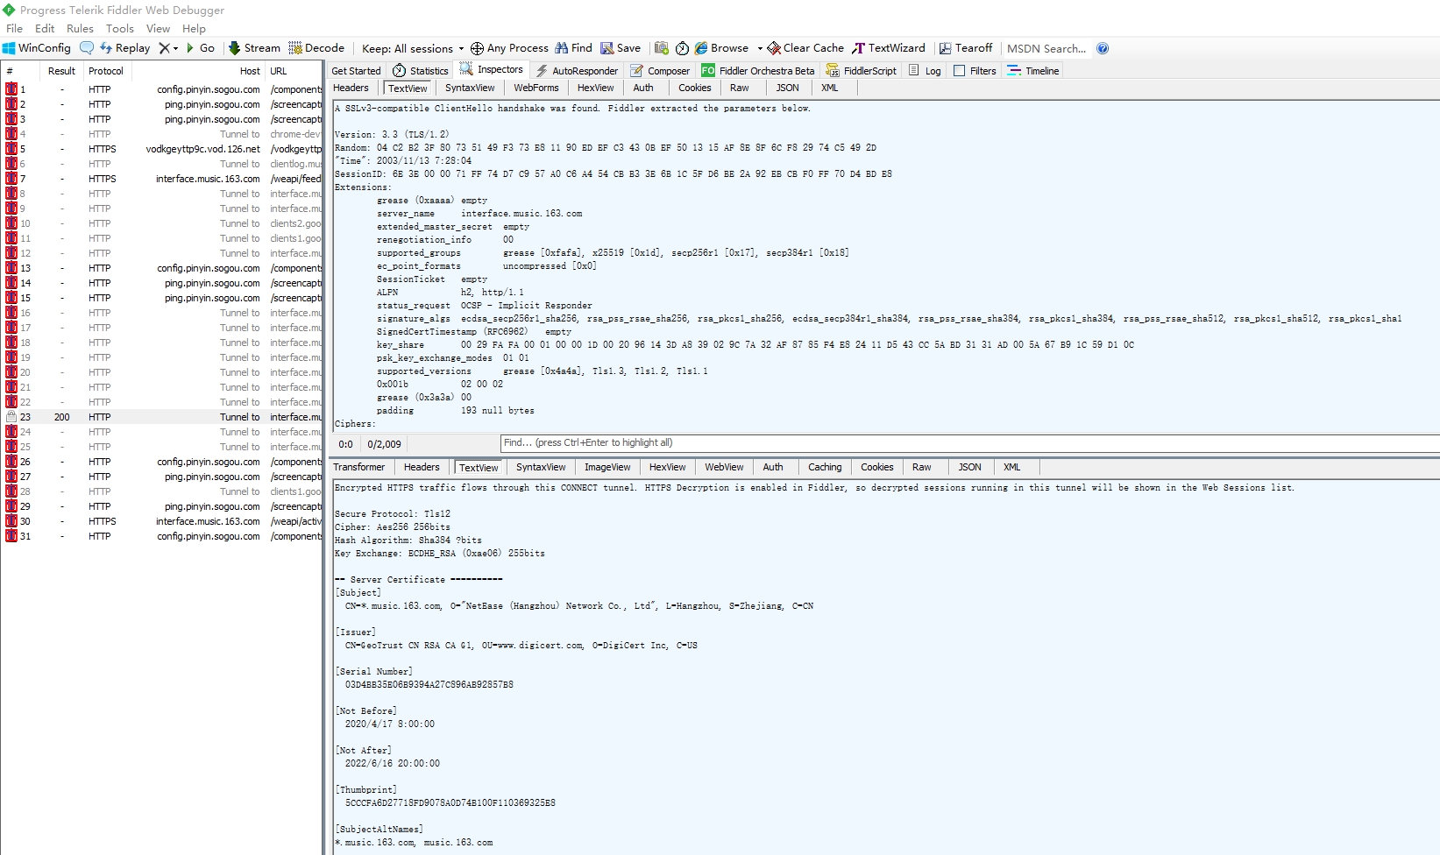Select the request Headers inspector tab
This screenshot has height=855, width=1440.
[351, 88]
